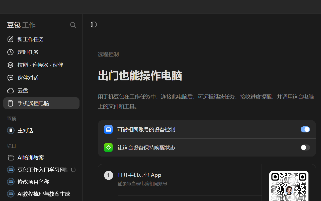Open 豆包工作入门学习网 project item

pyautogui.click(x=41, y=170)
